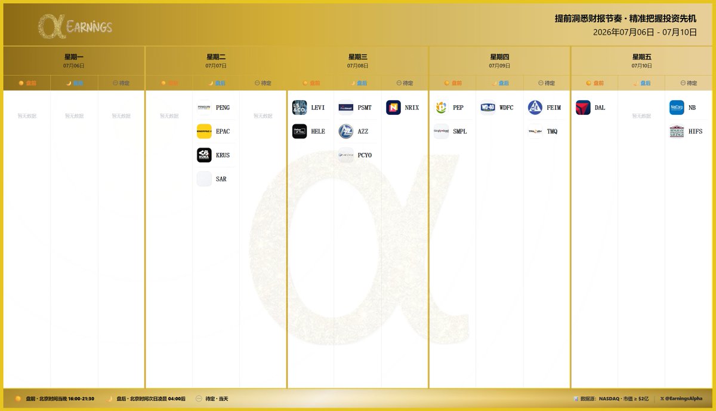
Task: Open the 星期五 07月10日 day header
Action: click(641, 60)
